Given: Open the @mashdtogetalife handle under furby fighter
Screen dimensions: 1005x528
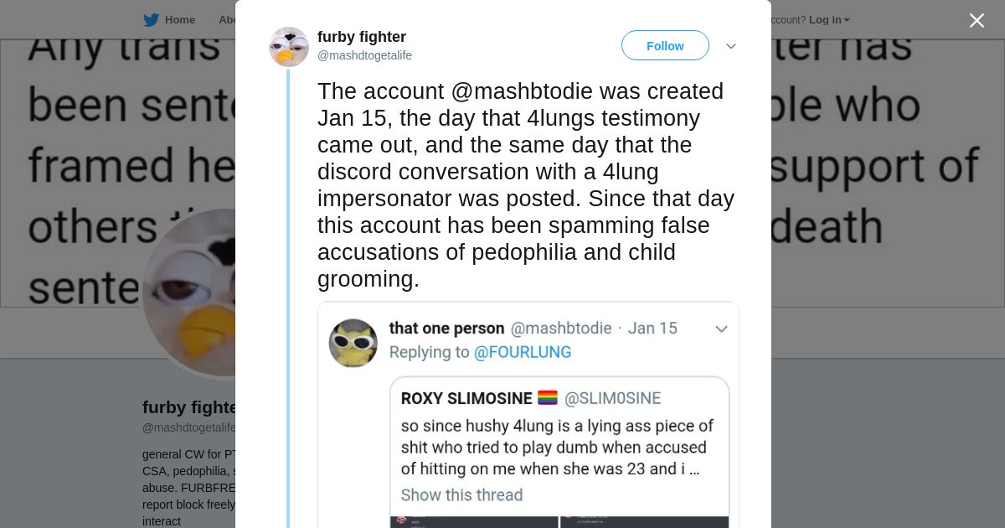Looking at the screenshot, I should click(364, 56).
